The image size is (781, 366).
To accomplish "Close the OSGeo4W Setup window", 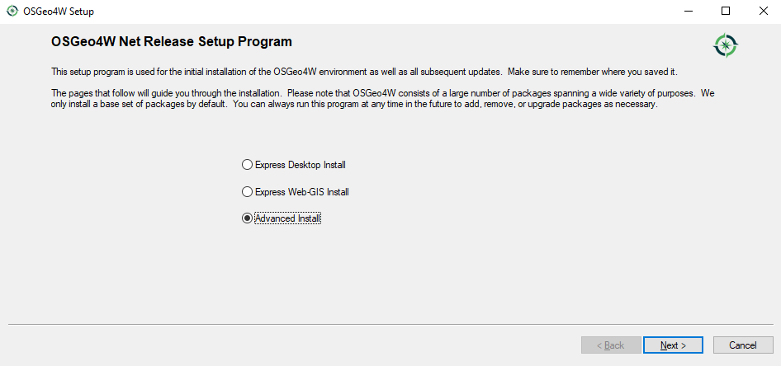I will coord(763,12).
